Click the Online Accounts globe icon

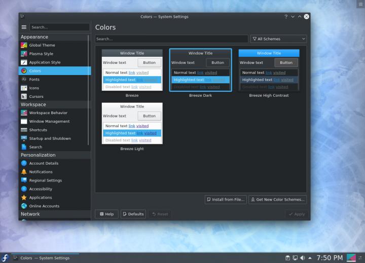[x=24, y=206]
